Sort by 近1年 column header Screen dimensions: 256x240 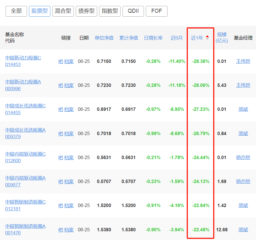pos(197,38)
